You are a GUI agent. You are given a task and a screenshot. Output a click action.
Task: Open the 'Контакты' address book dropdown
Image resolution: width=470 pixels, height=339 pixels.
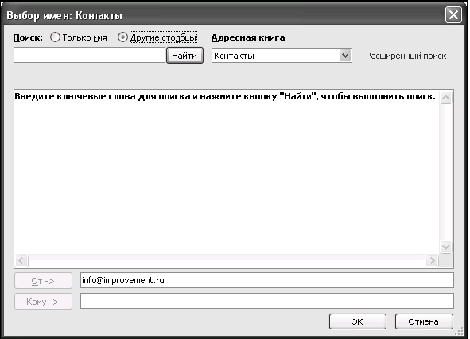coord(282,56)
